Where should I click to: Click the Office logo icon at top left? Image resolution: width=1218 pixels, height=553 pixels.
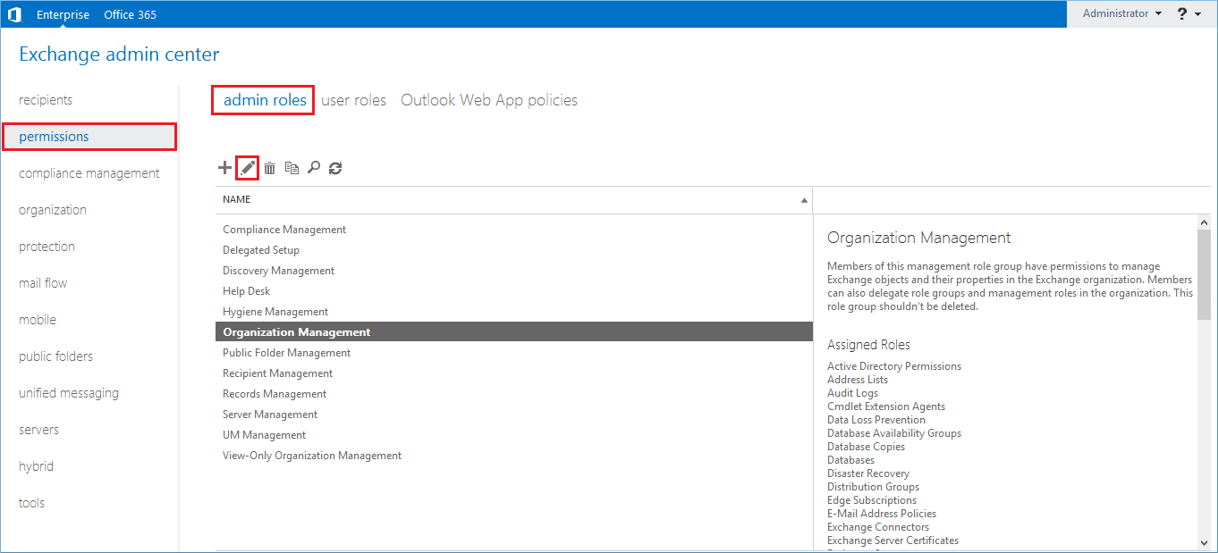(14, 14)
